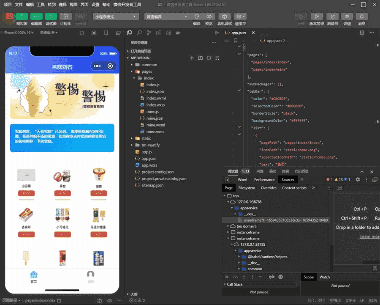Click the compile refresh icon (编译)
380x305 pixels.
coord(196,16)
